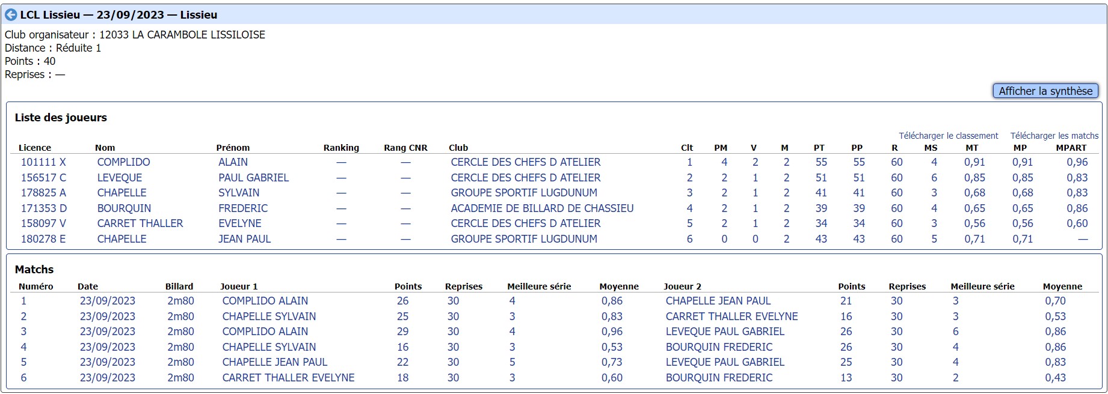Click first name EVELYNE in the players list

pyautogui.click(x=240, y=223)
